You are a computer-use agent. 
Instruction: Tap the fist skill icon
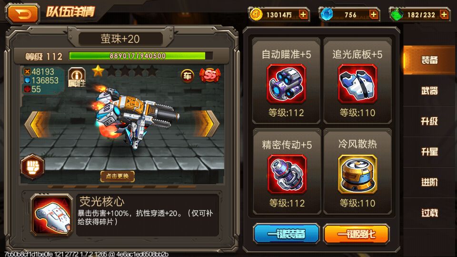pos(32,167)
